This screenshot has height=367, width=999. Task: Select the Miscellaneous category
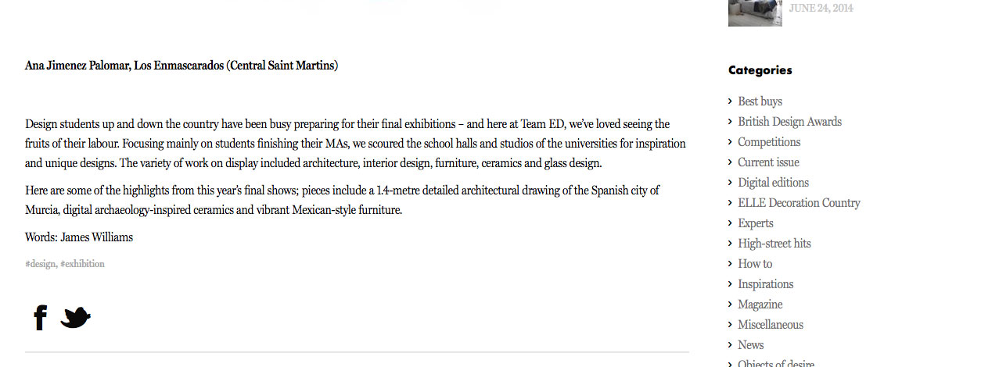(771, 325)
